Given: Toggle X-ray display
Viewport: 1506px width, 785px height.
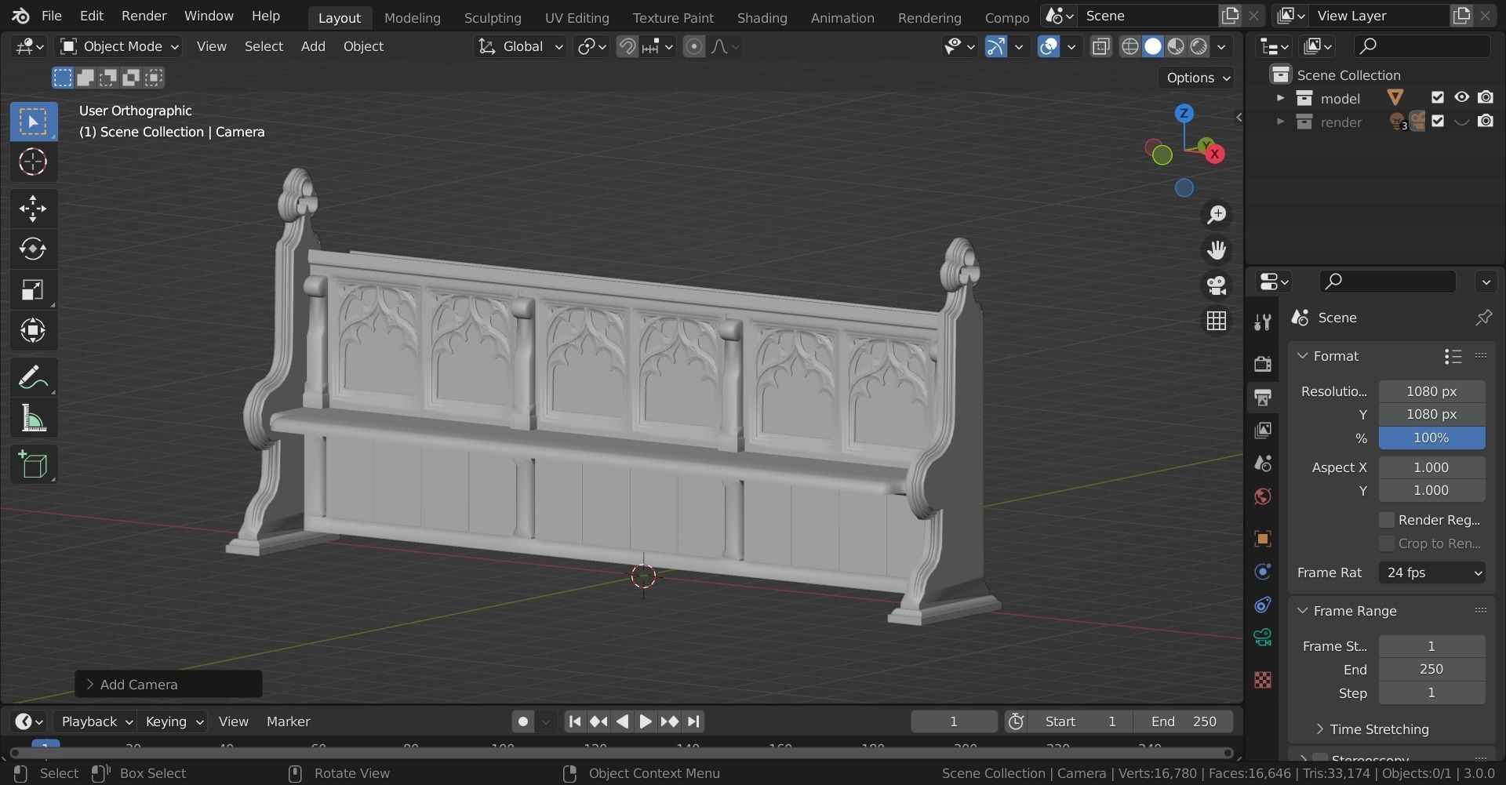Looking at the screenshot, I should tap(1101, 47).
